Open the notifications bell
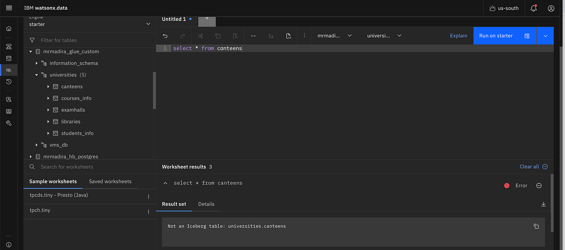Screen dimensions: 565x250 (534, 8)
